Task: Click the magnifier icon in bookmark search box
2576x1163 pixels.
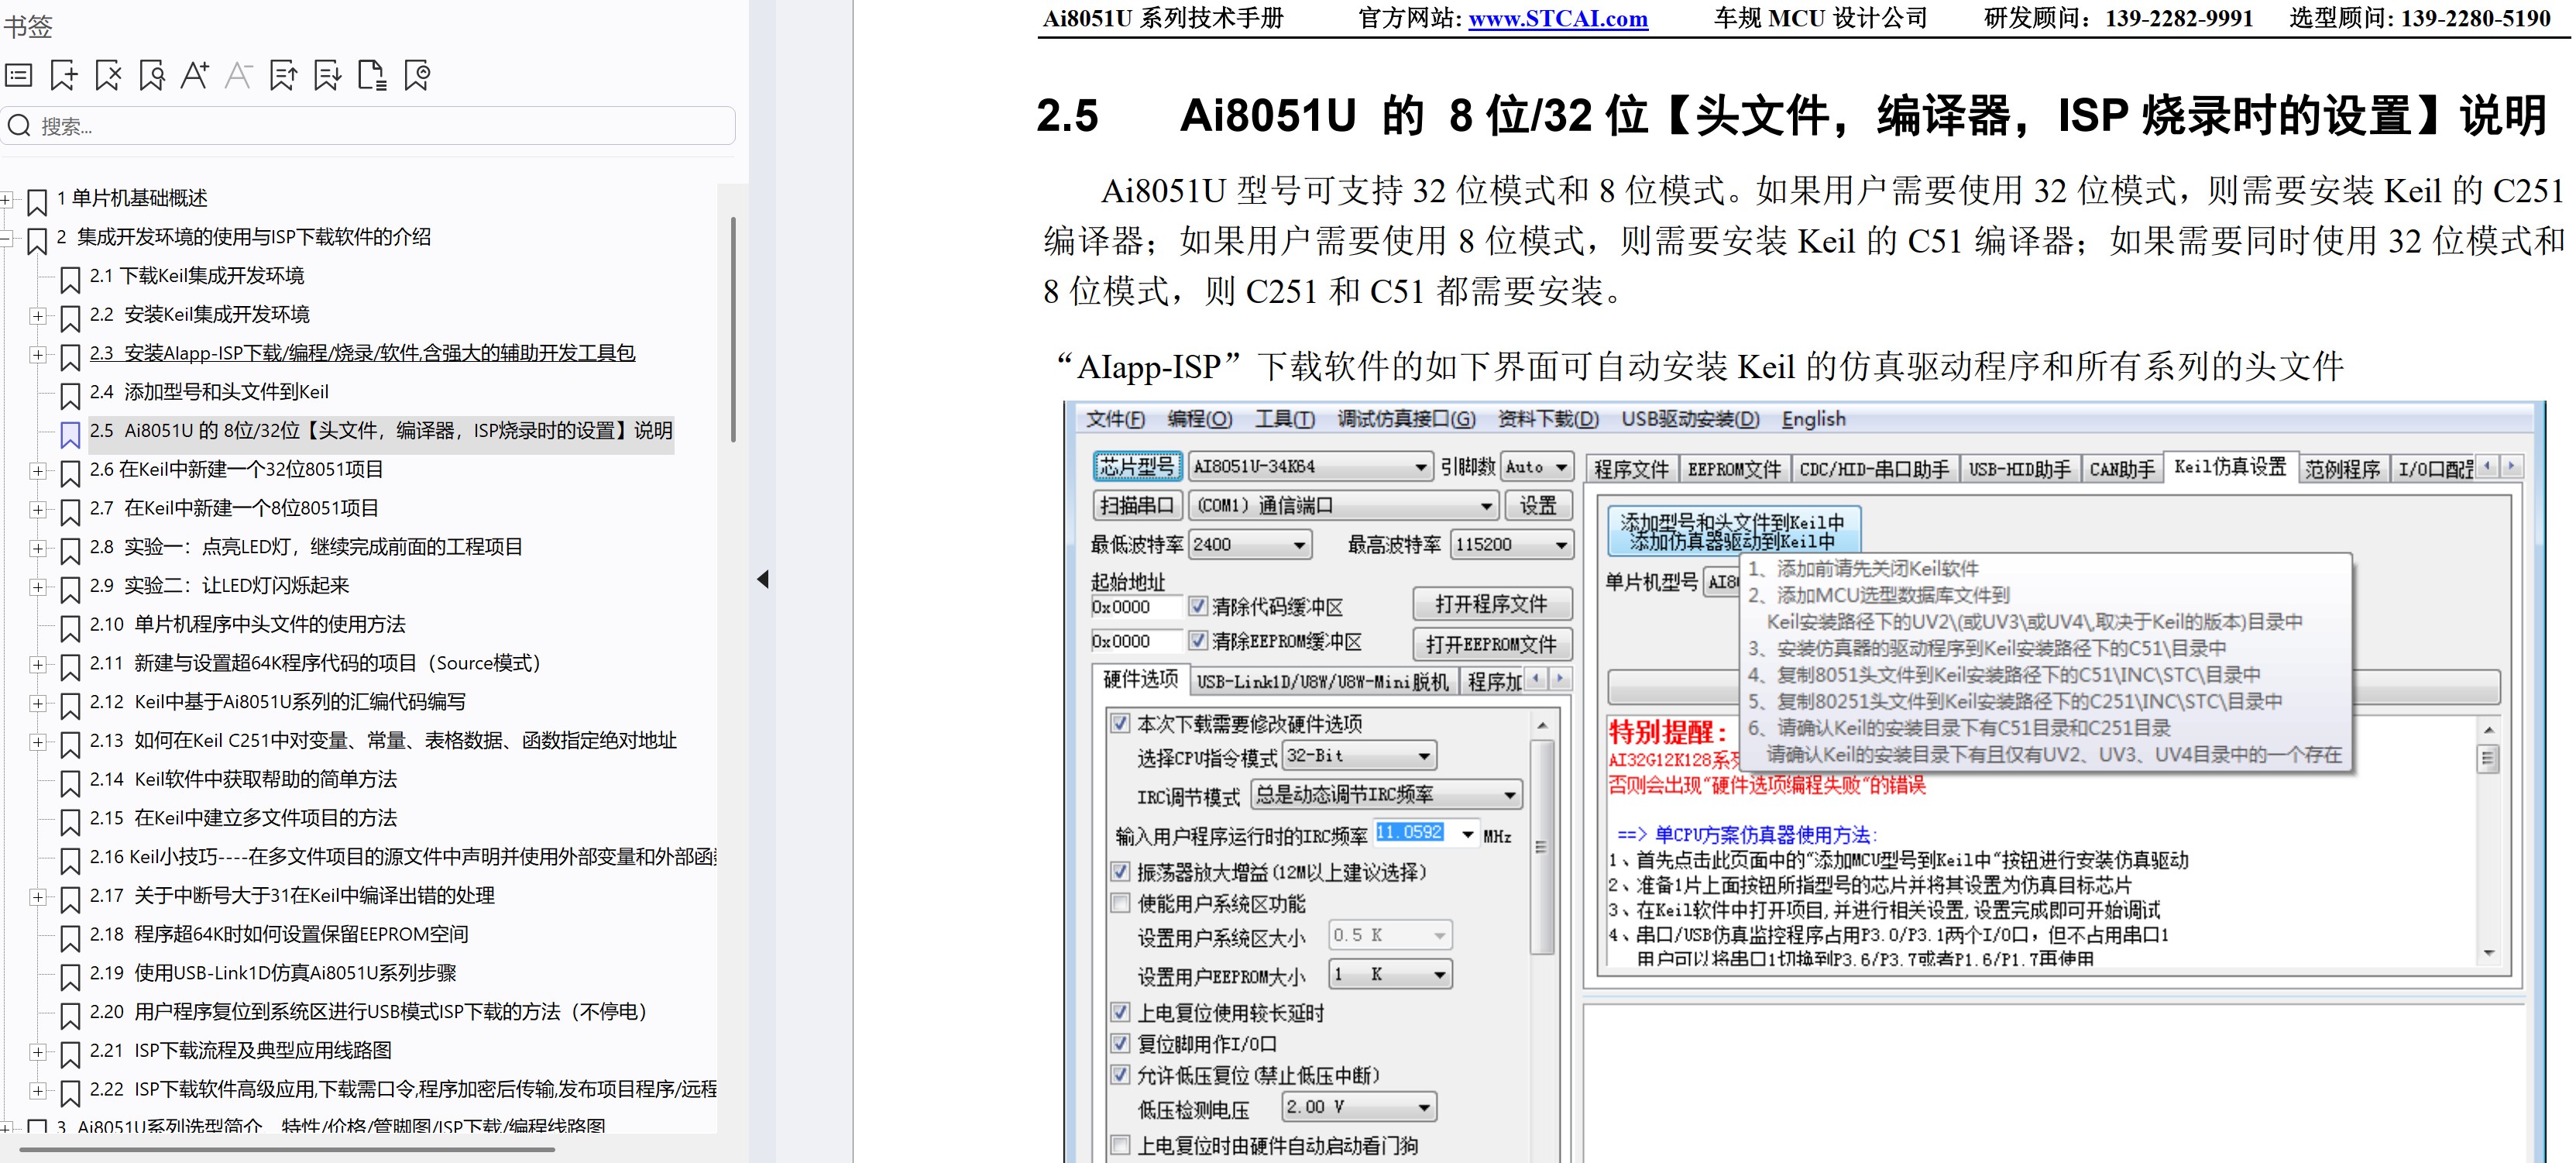Action: (x=19, y=126)
